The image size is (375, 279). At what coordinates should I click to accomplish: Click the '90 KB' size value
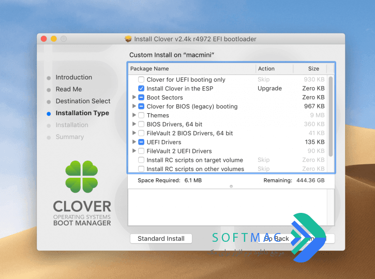point(316,151)
